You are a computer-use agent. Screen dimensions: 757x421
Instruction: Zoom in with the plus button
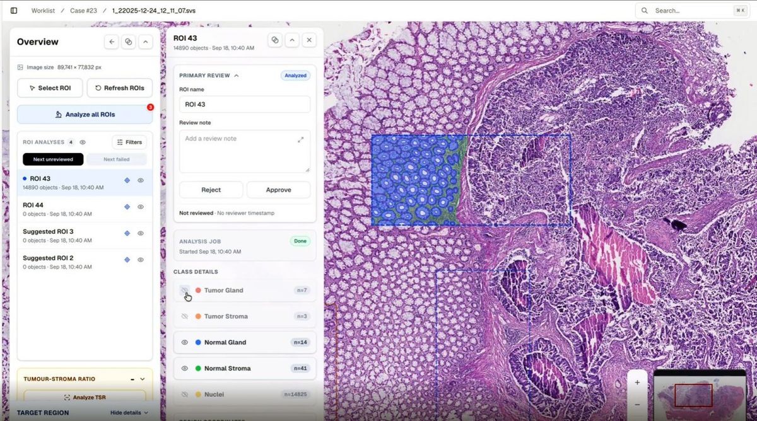click(637, 382)
